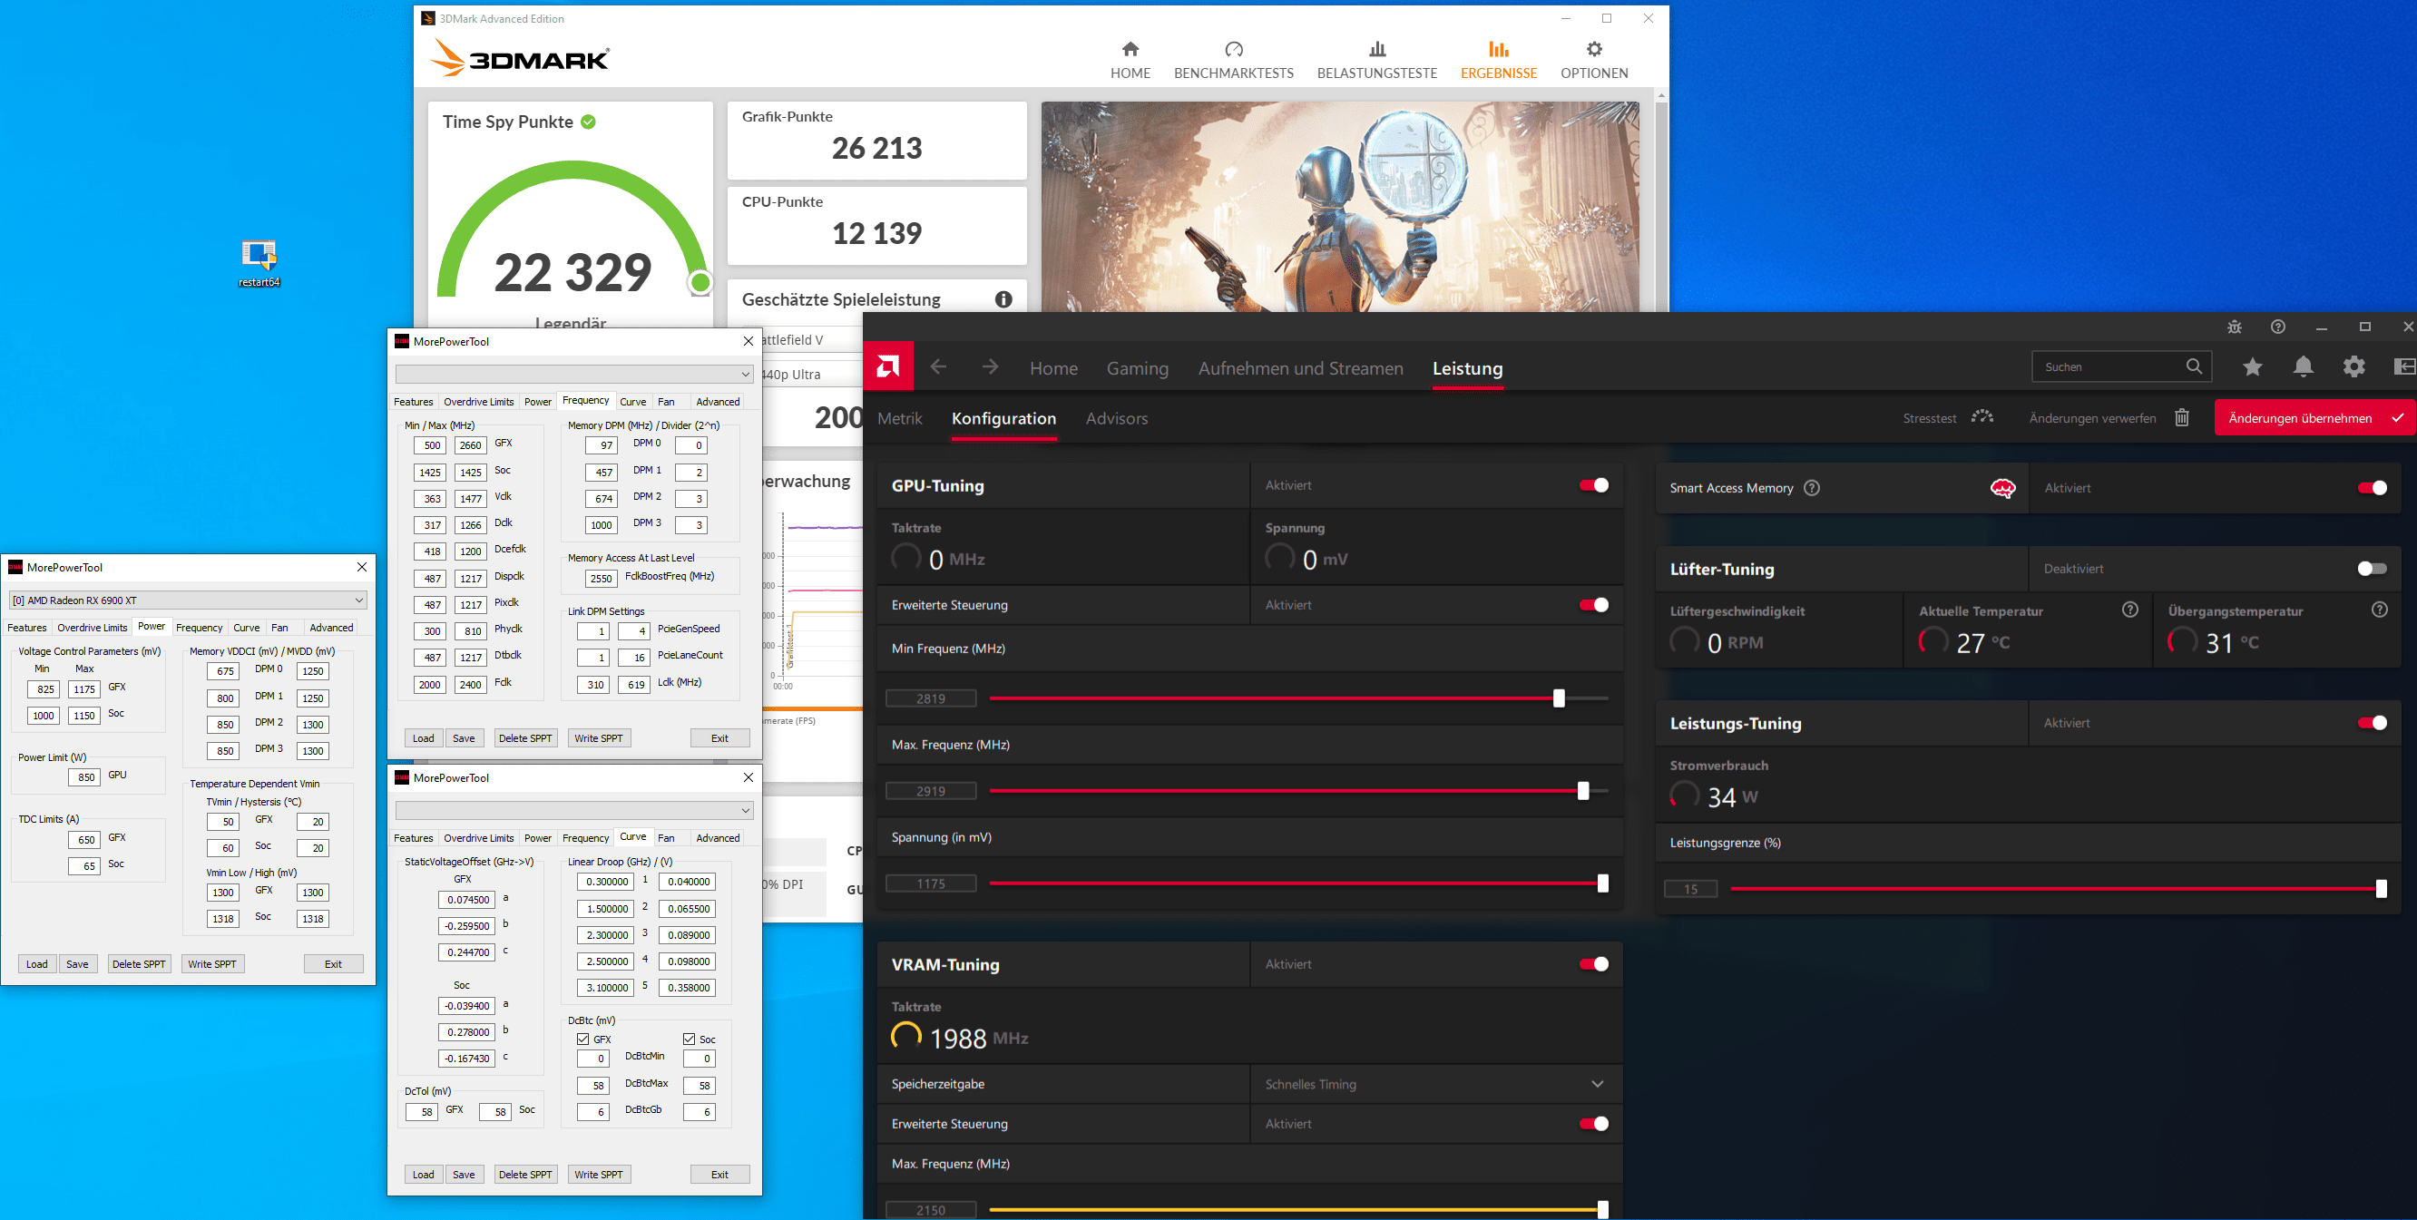Click Load in the Curve MorePowerTool window
This screenshot has width=2417, height=1220.
click(x=423, y=1174)
